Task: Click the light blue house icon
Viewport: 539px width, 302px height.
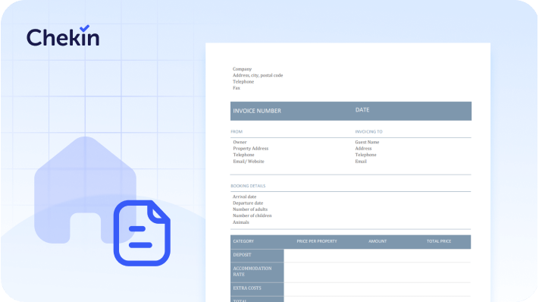Action: tap(85, 190)
